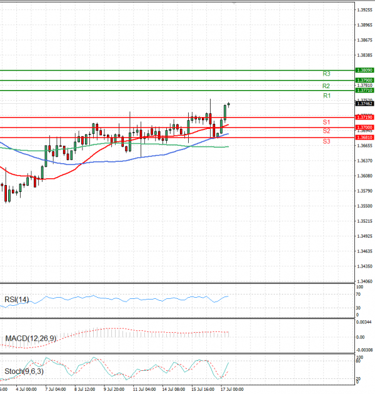
Task: Select the 1.37190 support price tag
Action: pyautogui.click(x=365, y=118)
